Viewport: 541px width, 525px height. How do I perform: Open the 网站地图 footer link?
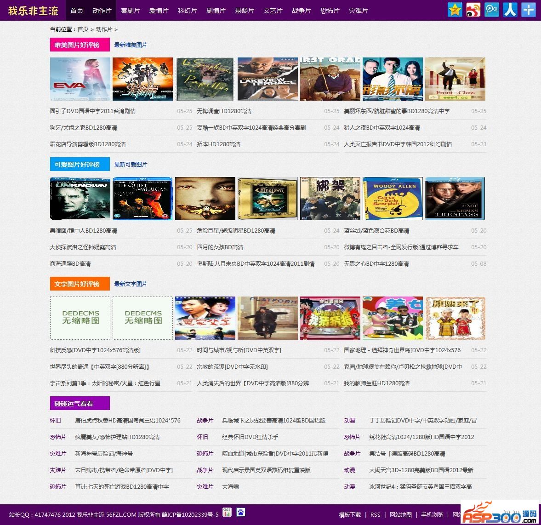[x=400, y=515]
